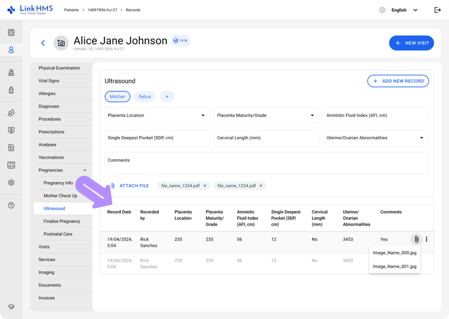449x319 pixels.
Task: Click the help question mark sidebar icon
Action: (x=11, y=206)
